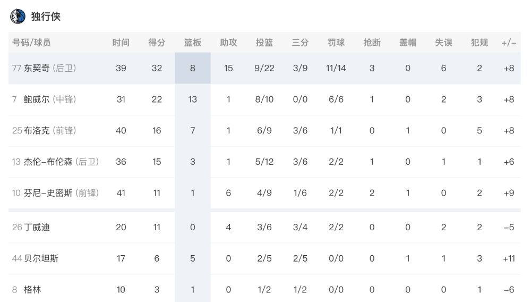Open the 独行侠 team name link
531x302 pixels.
point(46,16)
